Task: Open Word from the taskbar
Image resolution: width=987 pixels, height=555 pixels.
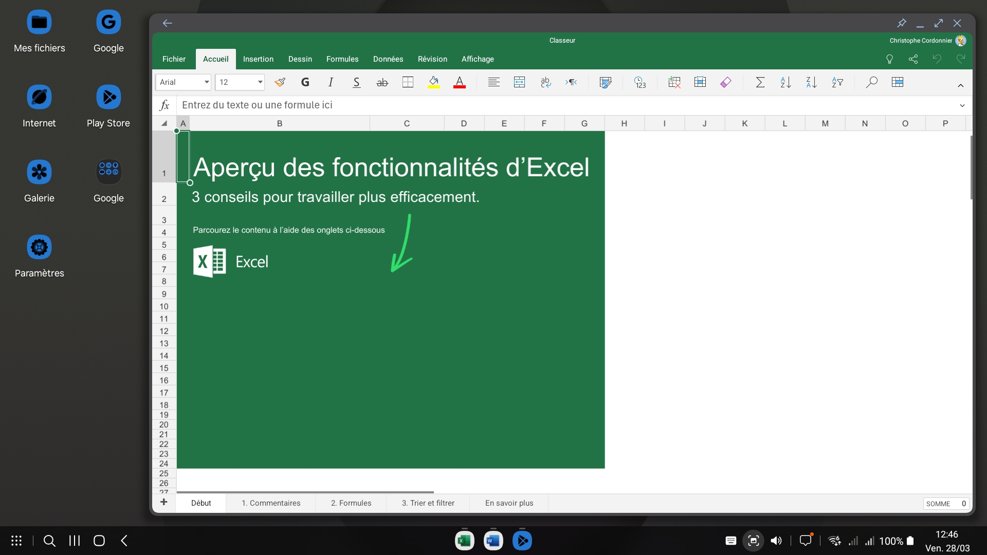Action: [x=493, y=541]
